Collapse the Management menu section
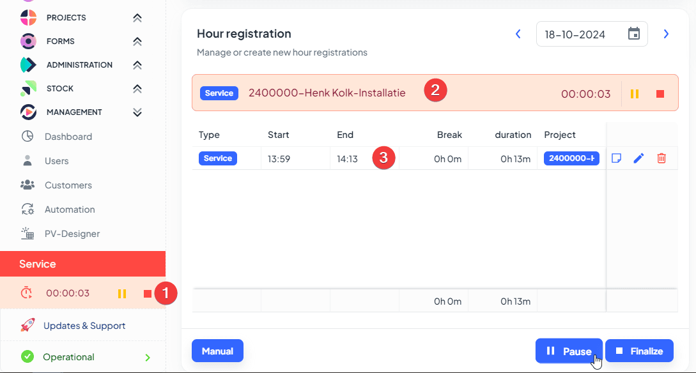The width and height of the screenshot is (696, 373). pos(137,112)
